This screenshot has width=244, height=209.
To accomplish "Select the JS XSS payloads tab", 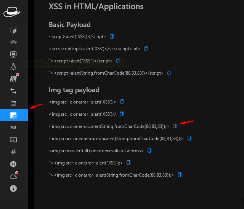I will click(14, 115).
